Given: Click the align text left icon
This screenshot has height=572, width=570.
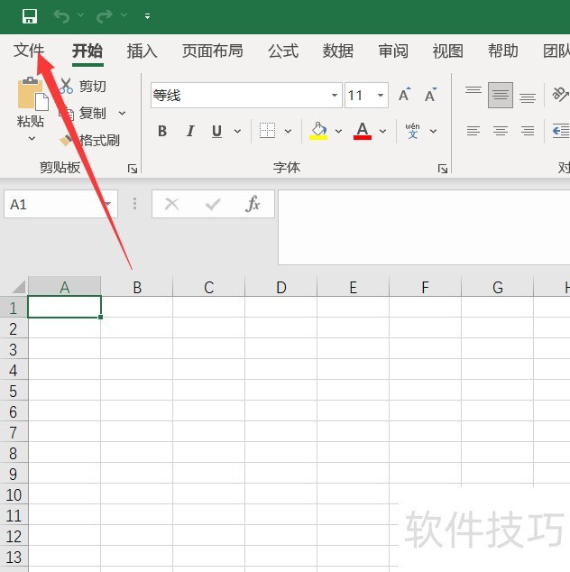Looking at the screenshot, I should [473, 132].
